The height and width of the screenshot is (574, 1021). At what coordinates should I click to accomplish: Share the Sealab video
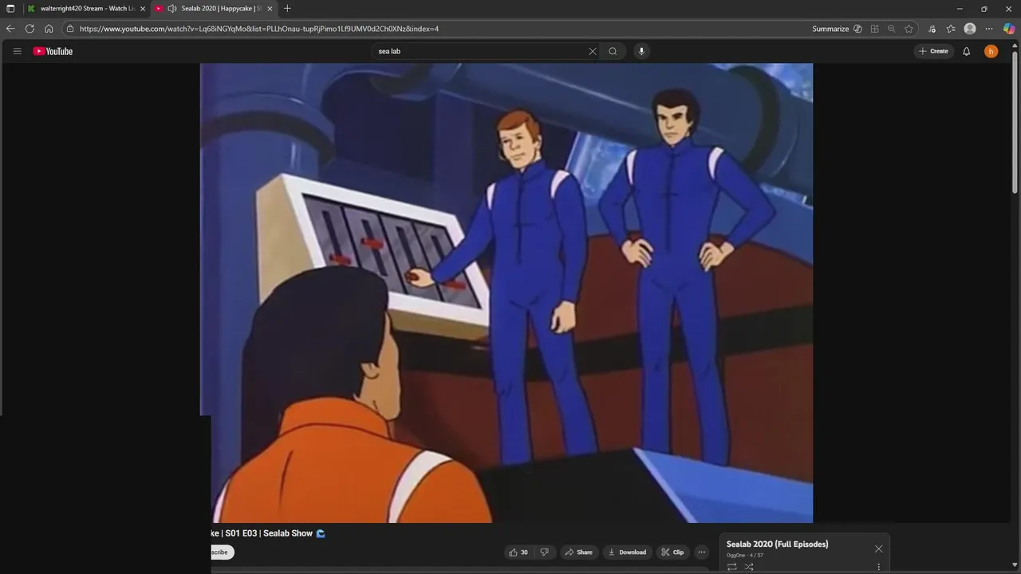[x=579, y=552]
